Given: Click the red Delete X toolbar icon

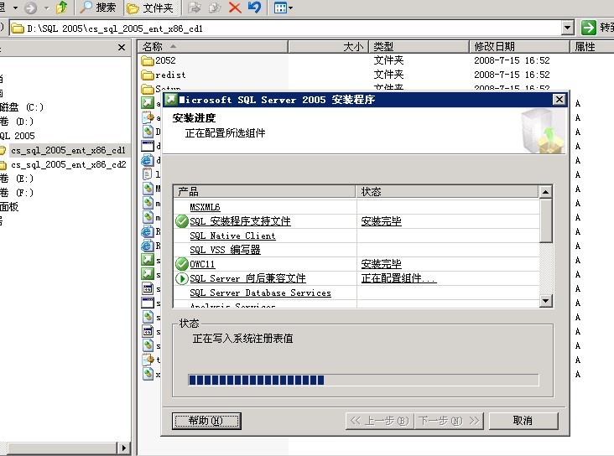Looking at the screenshot, I should [235, 8].
